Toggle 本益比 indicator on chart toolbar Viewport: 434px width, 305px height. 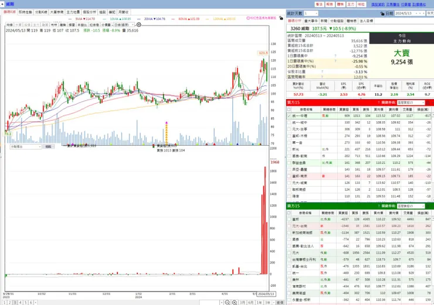82,25
